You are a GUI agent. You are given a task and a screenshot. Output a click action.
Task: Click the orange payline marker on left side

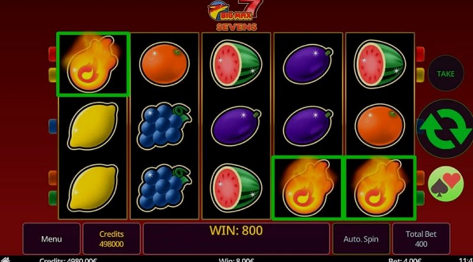[53, 178]
